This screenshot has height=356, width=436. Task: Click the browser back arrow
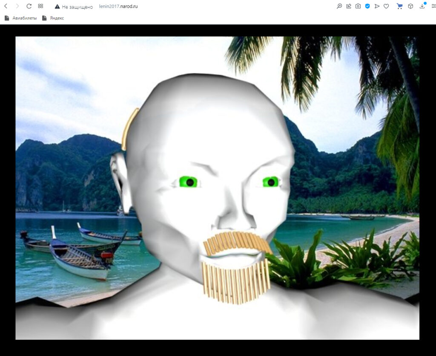coord(6,6)
